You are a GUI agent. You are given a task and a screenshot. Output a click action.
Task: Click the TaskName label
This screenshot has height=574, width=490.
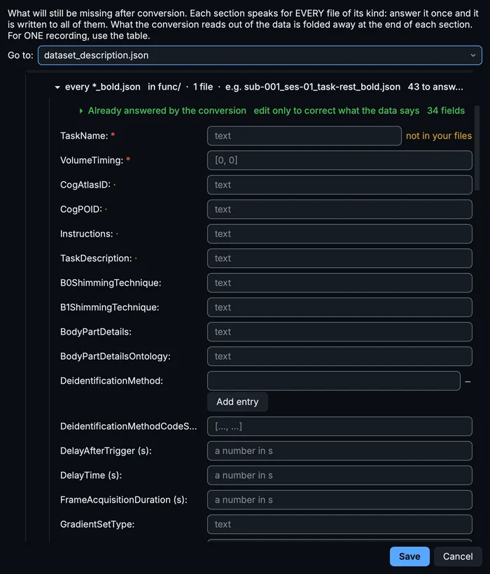84,136
